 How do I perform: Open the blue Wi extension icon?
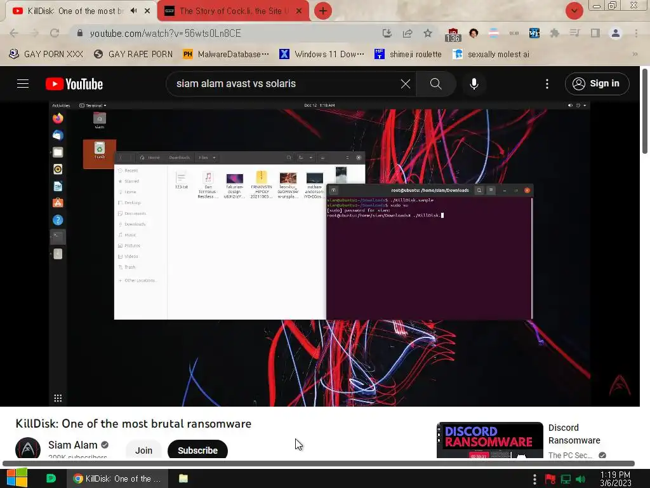click(x=534, y=33)
